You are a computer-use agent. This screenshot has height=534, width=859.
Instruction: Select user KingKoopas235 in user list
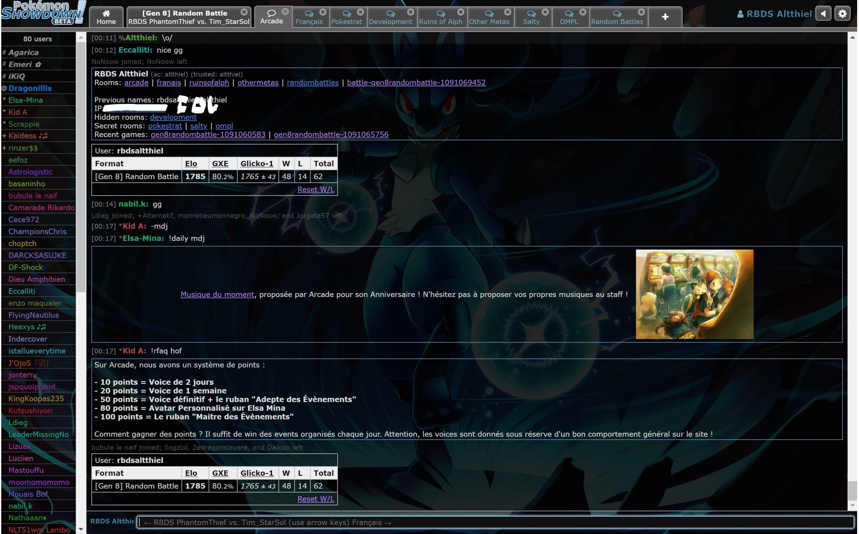coord(38,398)
